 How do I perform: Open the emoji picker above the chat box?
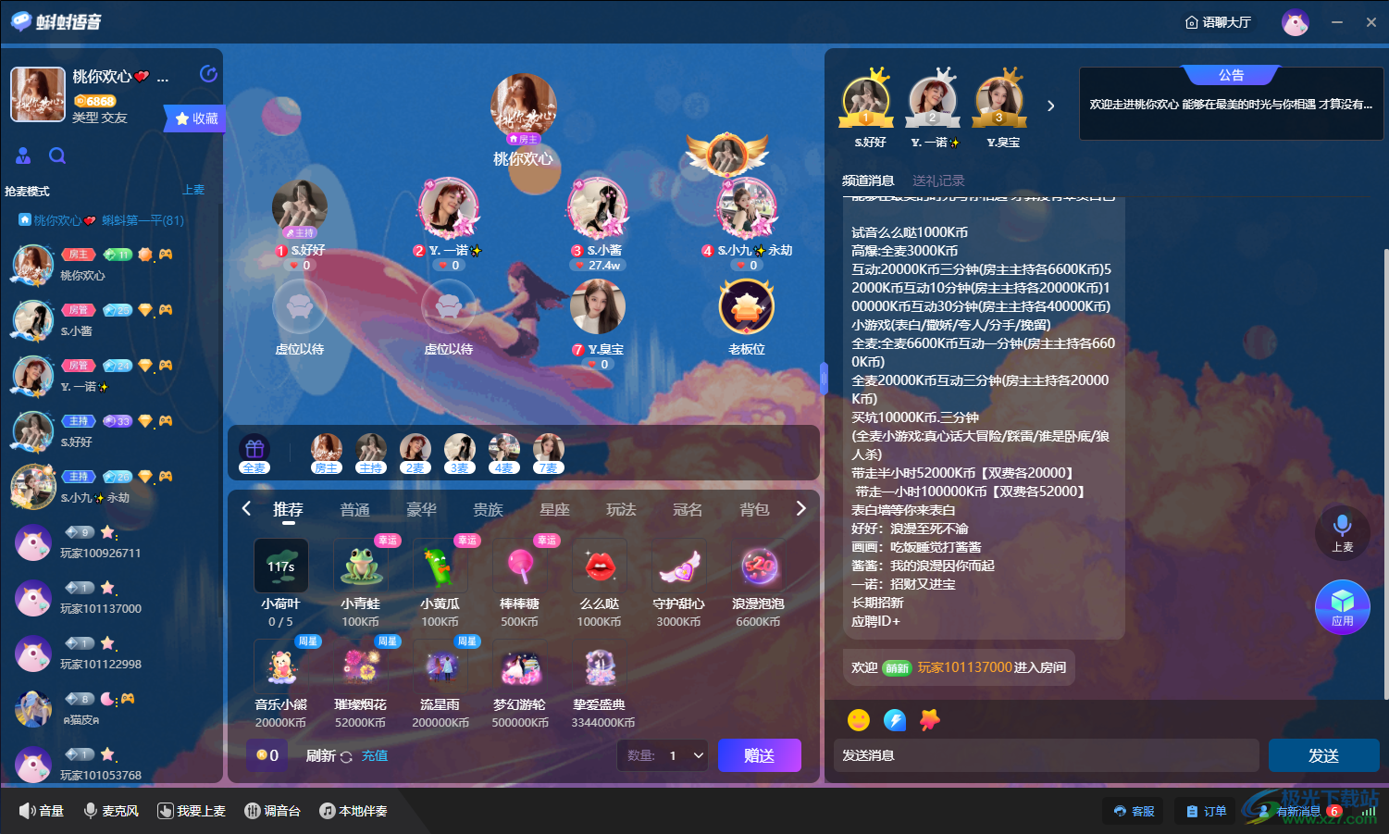pyautogui.click(x=857, y=719)
